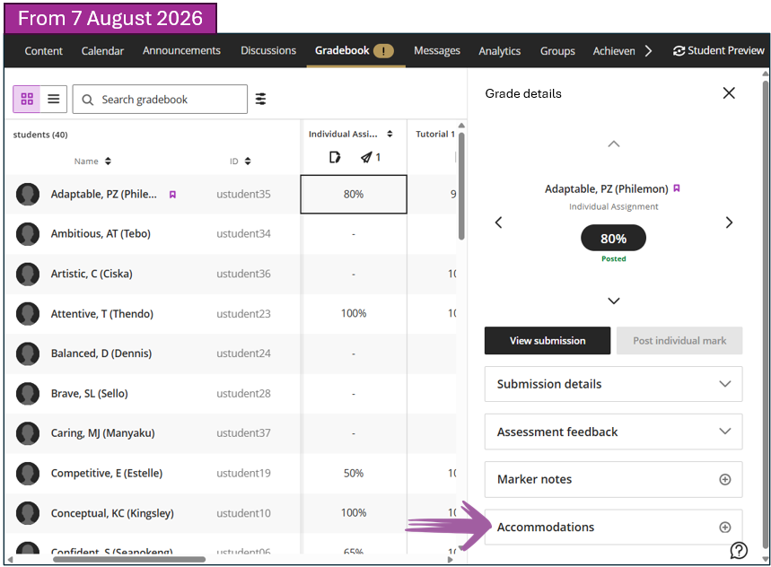Click the View submission button
Screen dimensions: 771x567
(548, 341)
